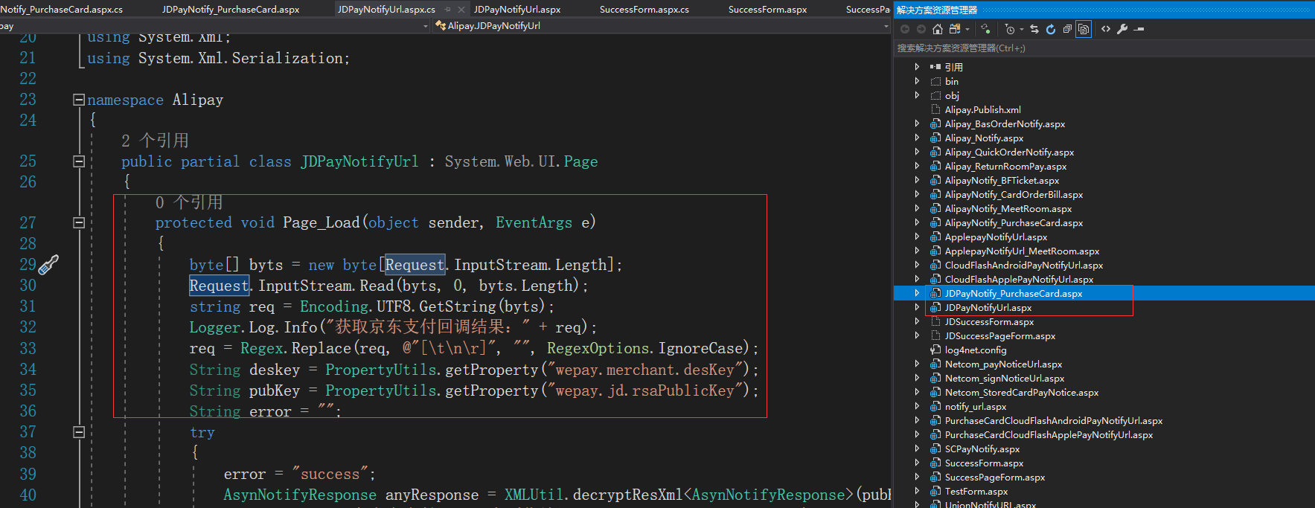The height and width of the screenshot is (508, 1315).
Task: Click the Home icon in Solution Explorer toolbar
Action: [x=938, y=29]
